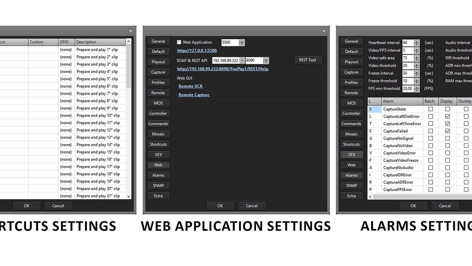Switch to SNMP tab in Web Application dialog
This screenshot has height=266, width=472.
coord(158,186)
